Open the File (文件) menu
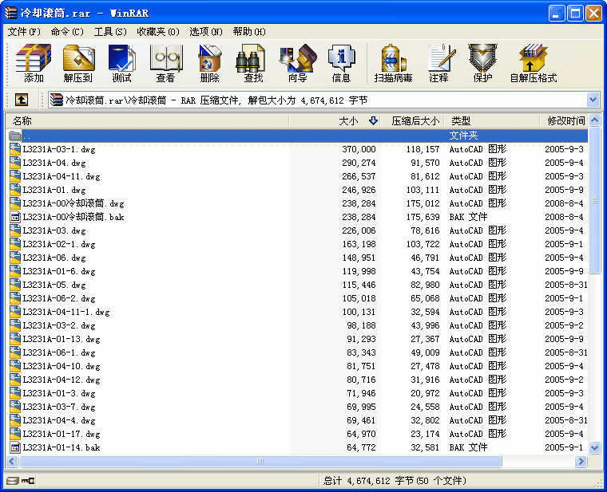Screen dimensions: 607x492 [x=24, y=32]
